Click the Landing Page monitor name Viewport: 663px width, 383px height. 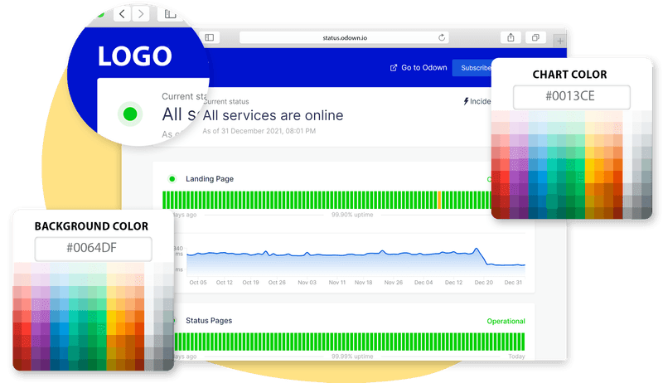(210, 179)
